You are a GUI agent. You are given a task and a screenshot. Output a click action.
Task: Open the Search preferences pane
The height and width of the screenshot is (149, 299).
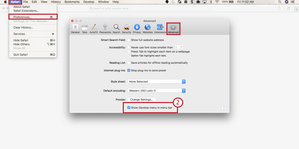pos(116,29)
